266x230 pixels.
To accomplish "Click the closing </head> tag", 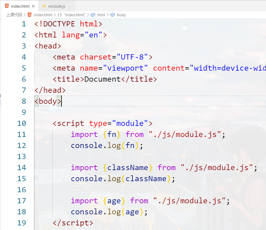I will click(50, 90).
